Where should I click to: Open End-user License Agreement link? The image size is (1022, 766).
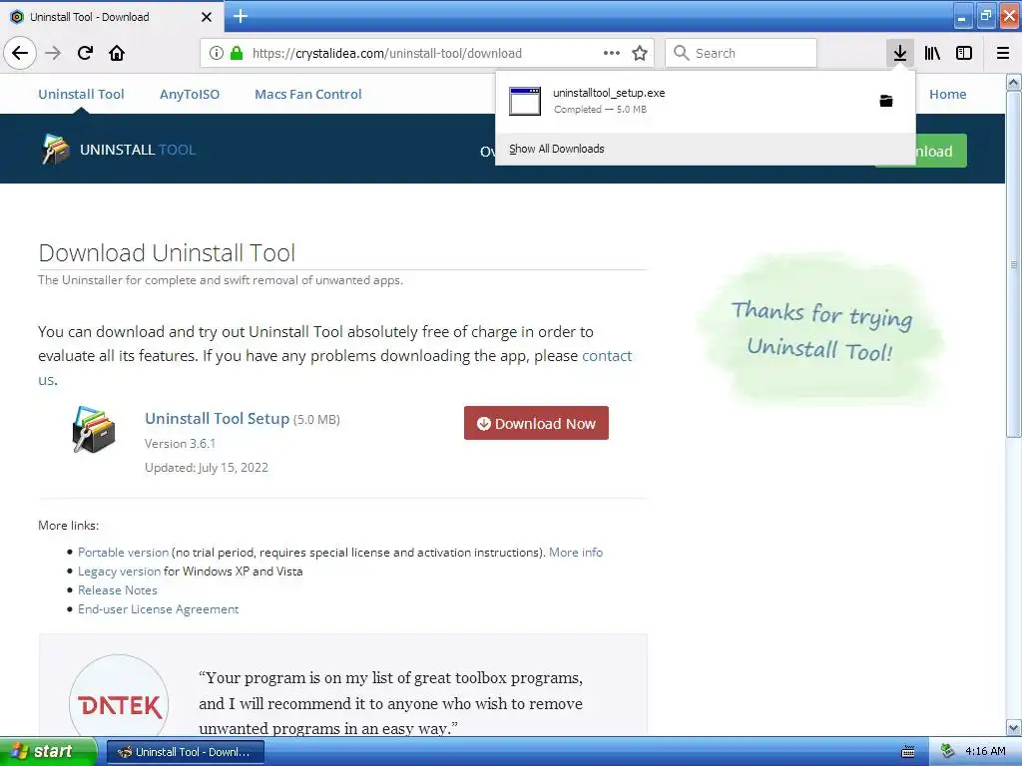click(x=159, y=609)
